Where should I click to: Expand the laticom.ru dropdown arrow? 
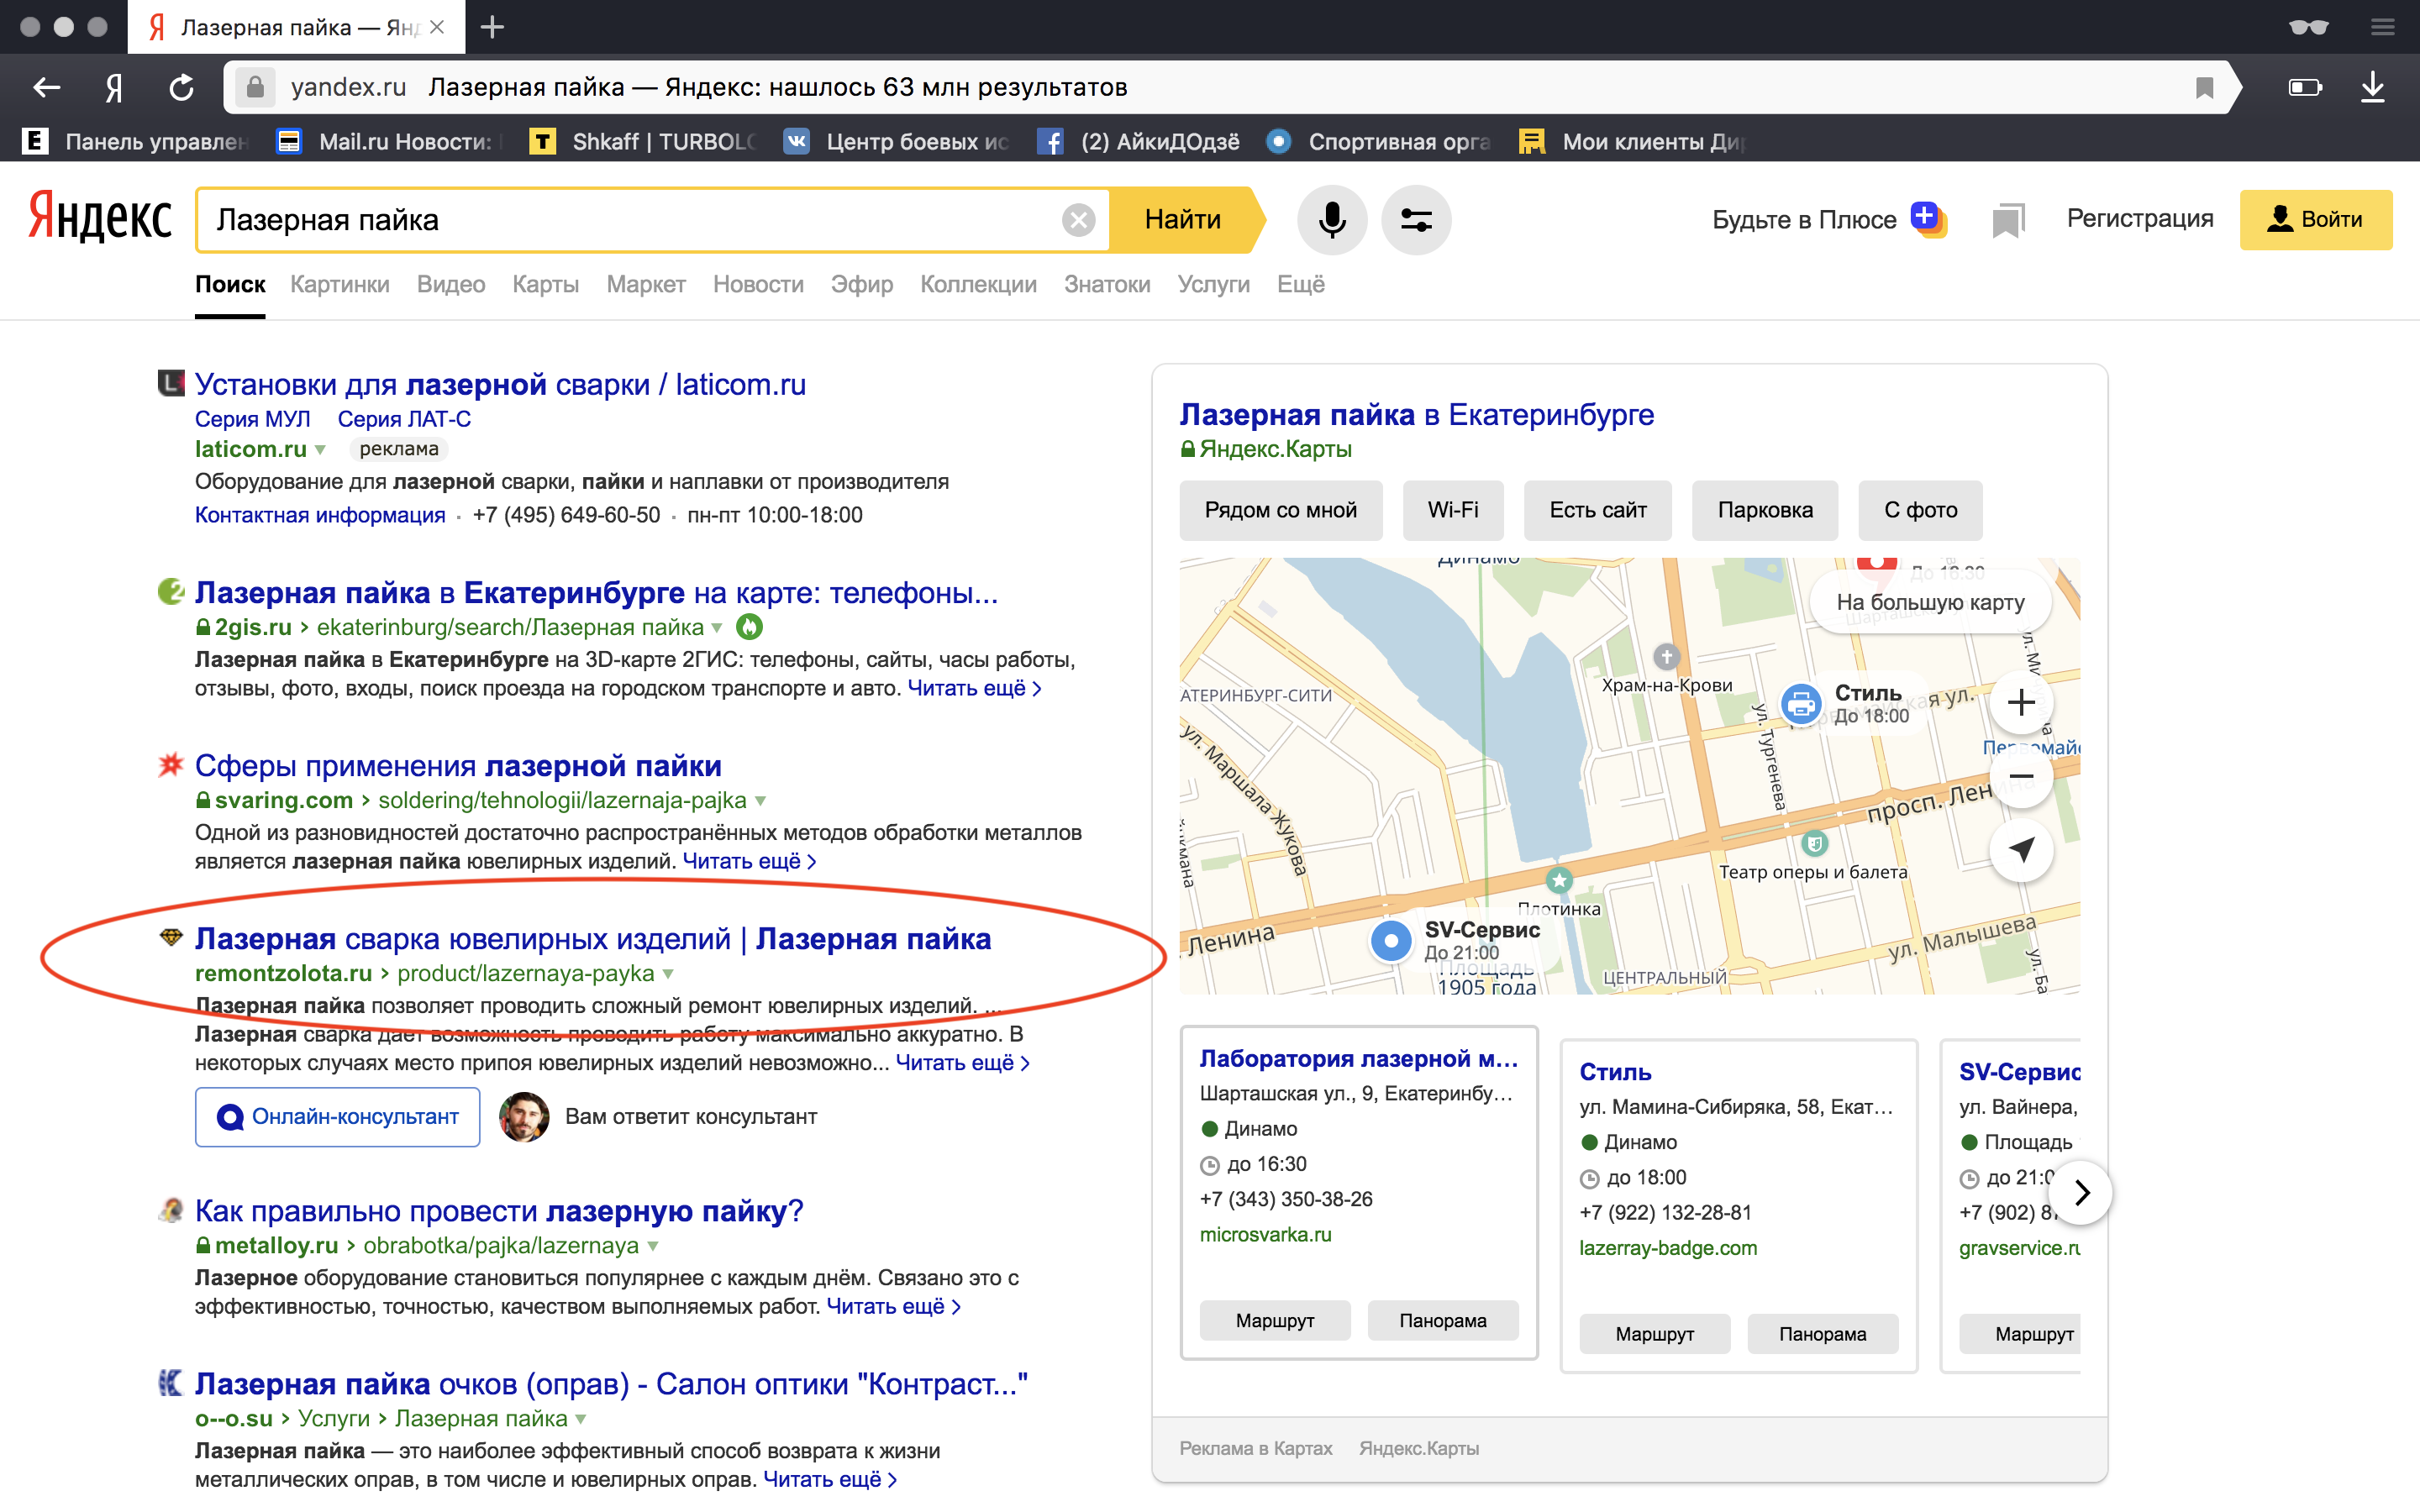click(x=320, y=450)
